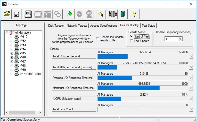Expand the VM5 tree node

click(x=12, y=53)
